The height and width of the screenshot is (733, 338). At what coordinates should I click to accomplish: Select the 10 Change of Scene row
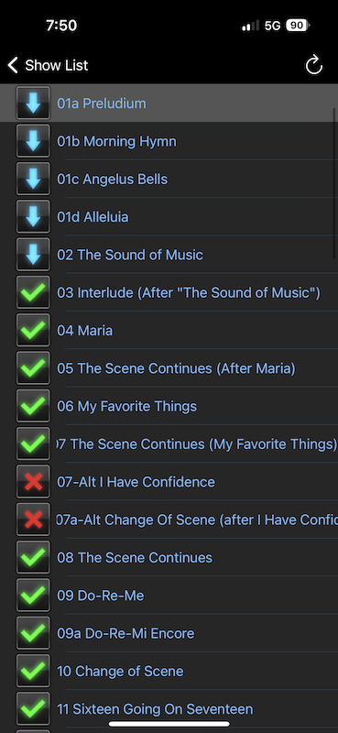[x=169, y=672]
